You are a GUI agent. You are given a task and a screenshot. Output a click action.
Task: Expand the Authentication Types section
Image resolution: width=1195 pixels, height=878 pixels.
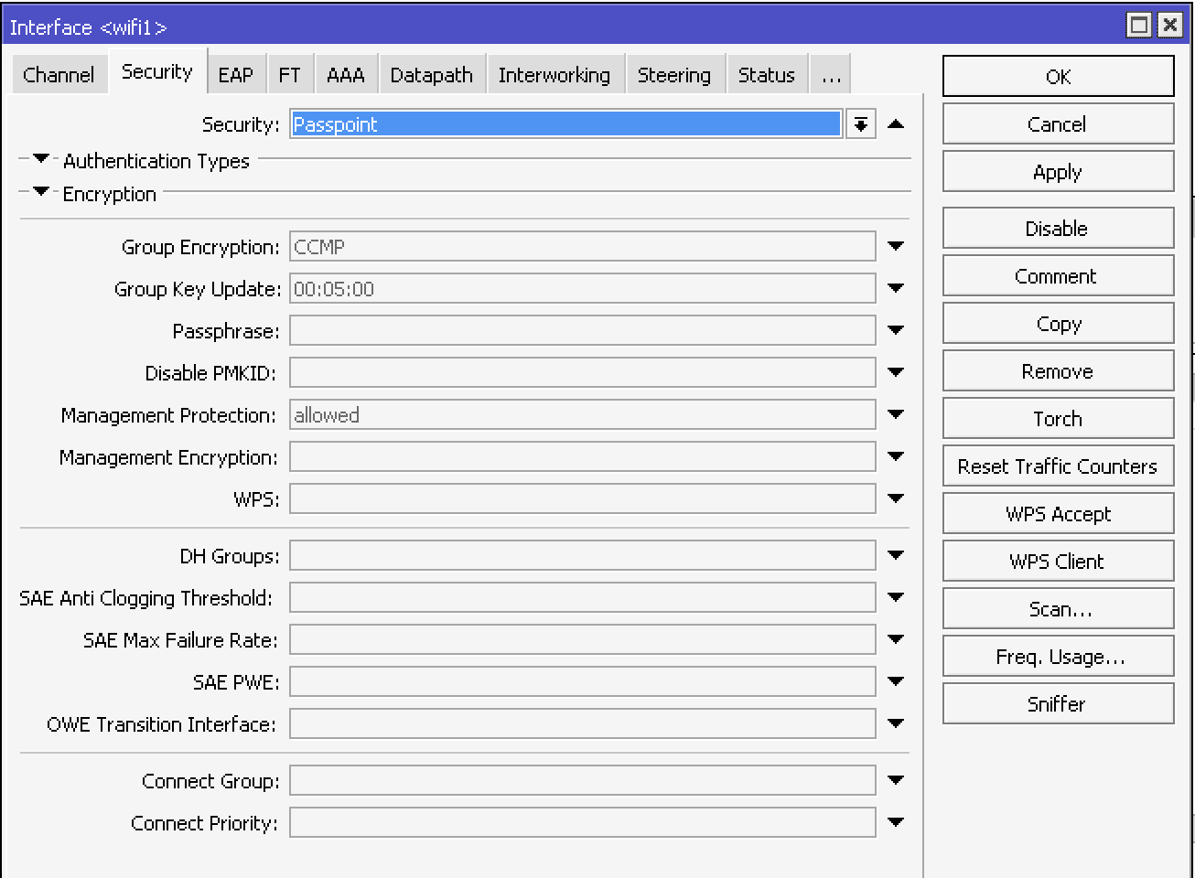(x=40, y=159)
